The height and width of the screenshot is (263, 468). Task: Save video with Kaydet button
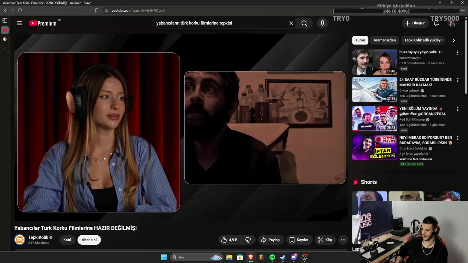pos(299,240)
